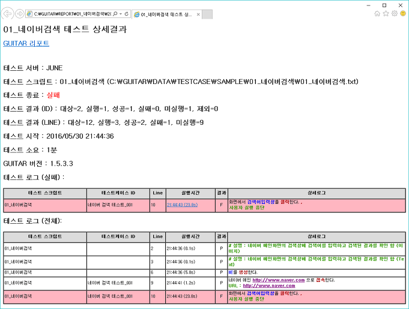This screenshot has height=309, width=409.
Task: Click the red 실패 test result text
Action: pos(53,95)
